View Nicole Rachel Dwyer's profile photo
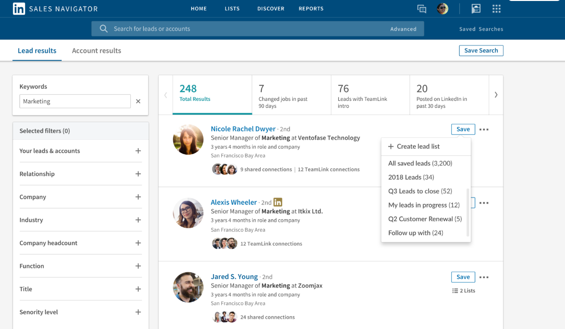The height and width of the screenshot is (329, 565). pos(188,140)
